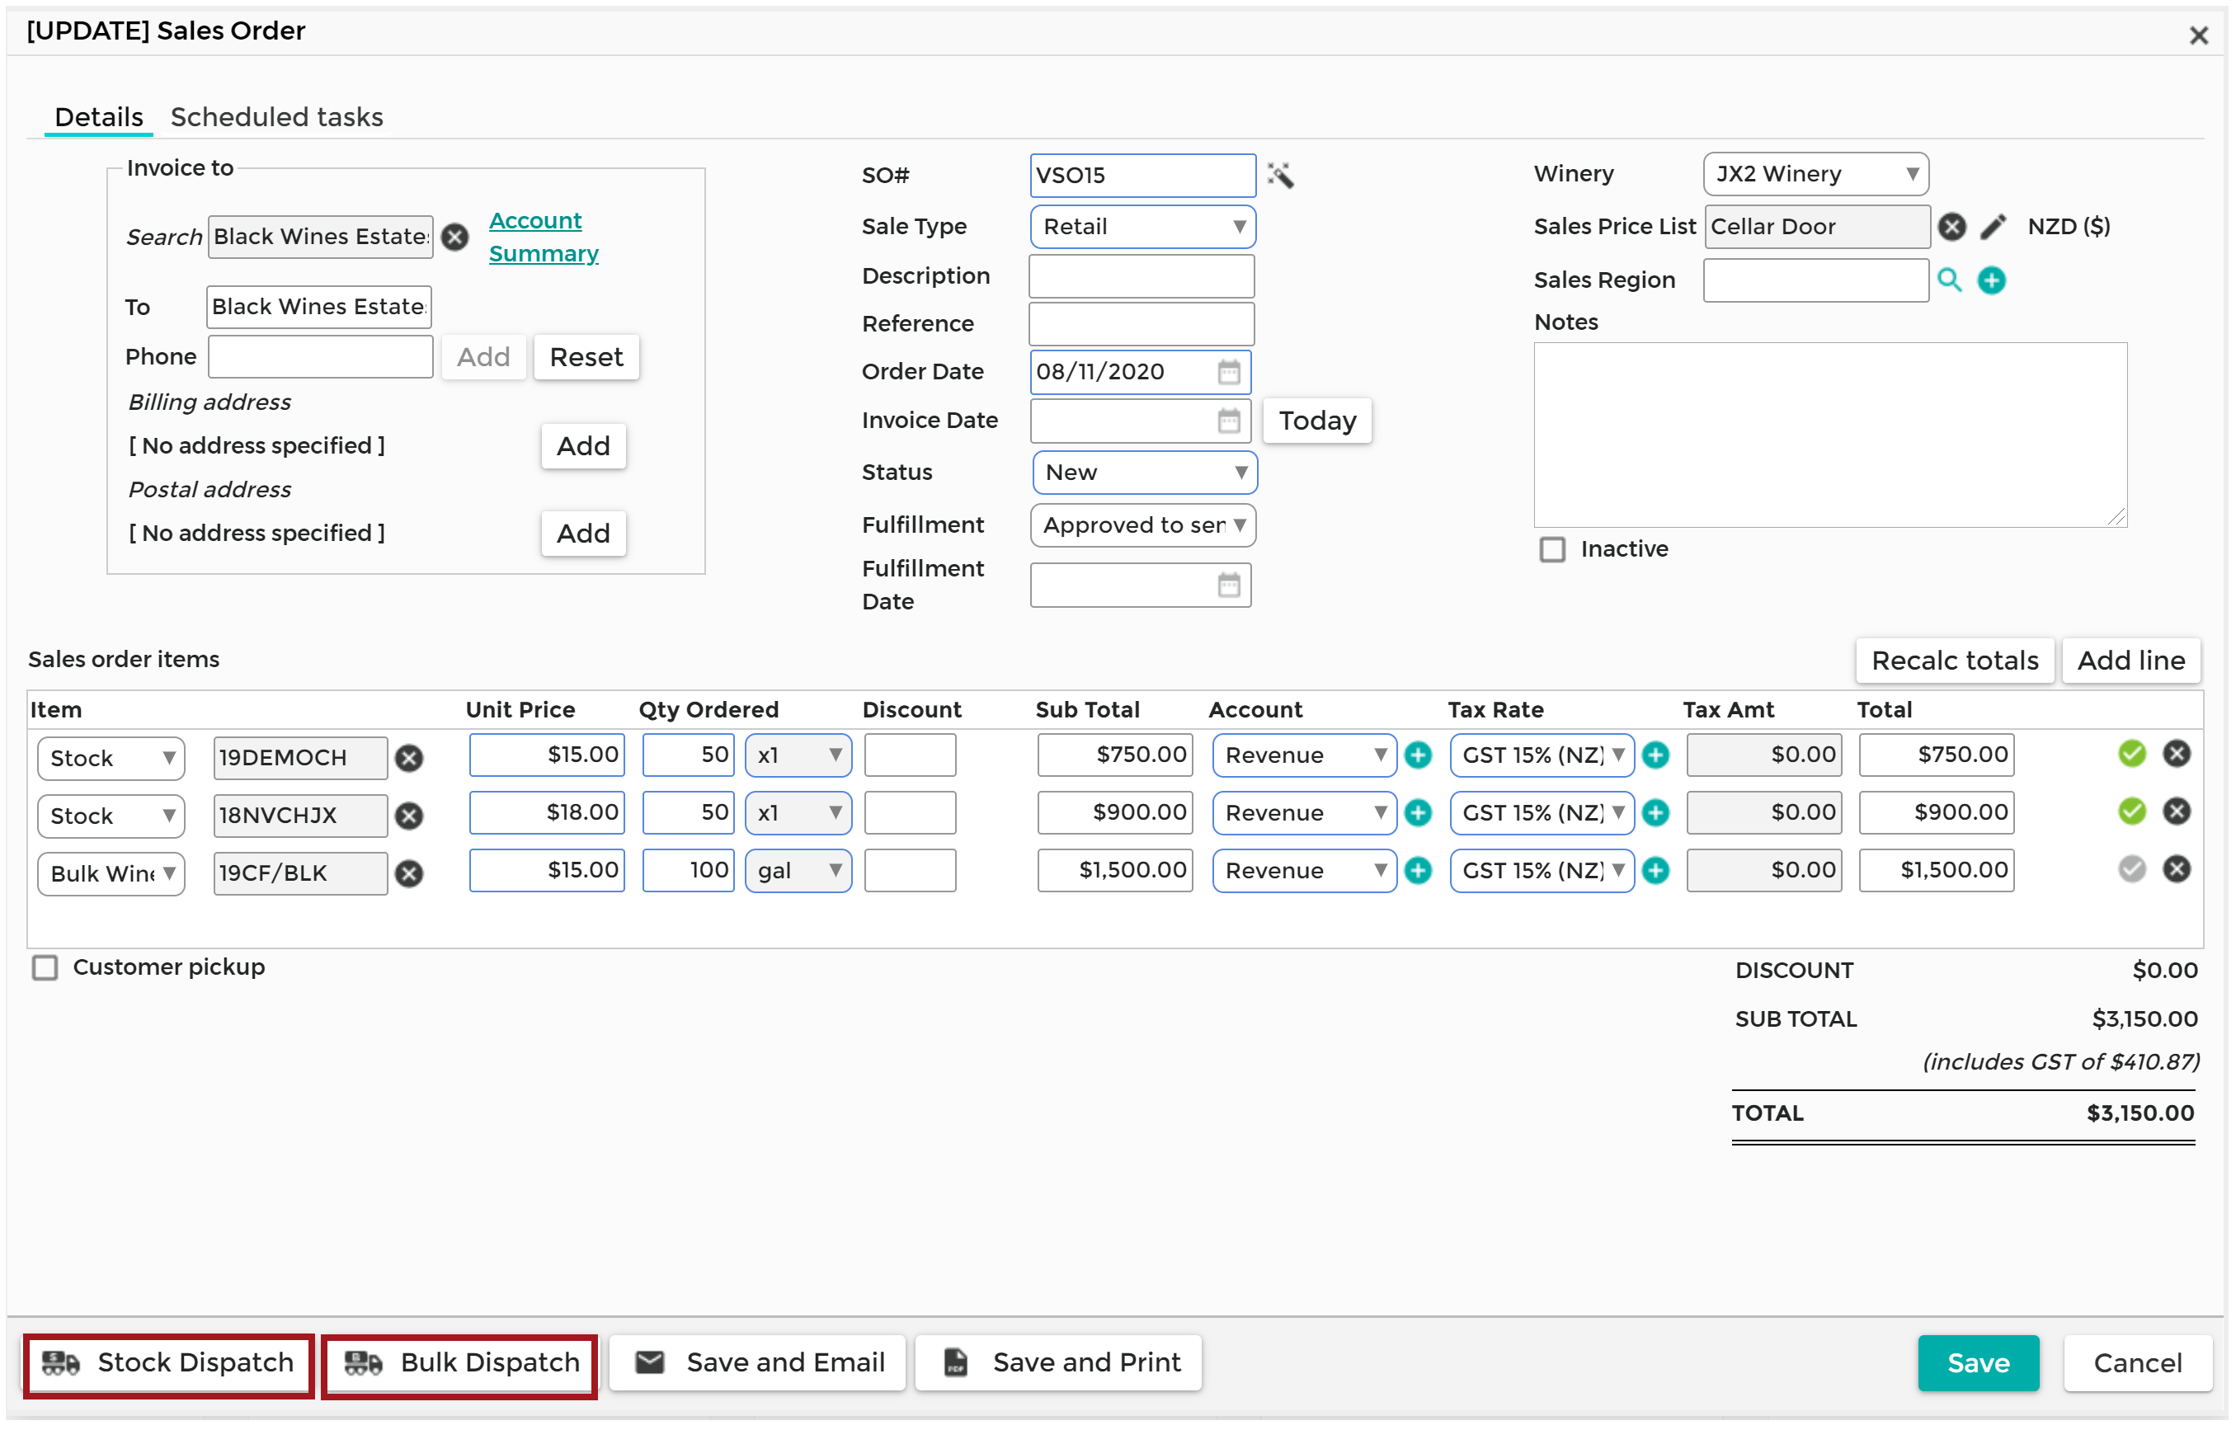
Task: Click Recalc totals
Action: coord(1954,661)
